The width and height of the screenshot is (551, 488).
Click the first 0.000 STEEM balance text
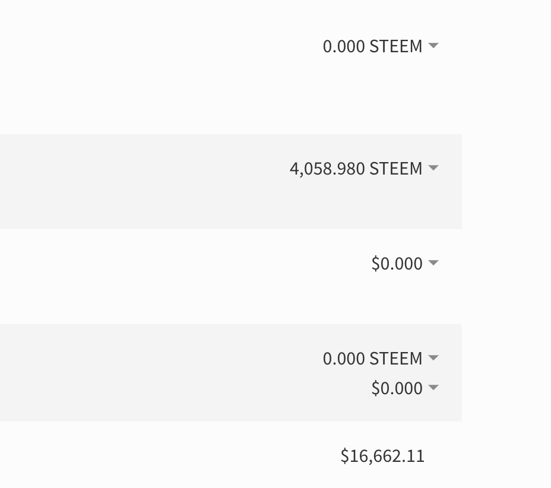coord(372,46)
